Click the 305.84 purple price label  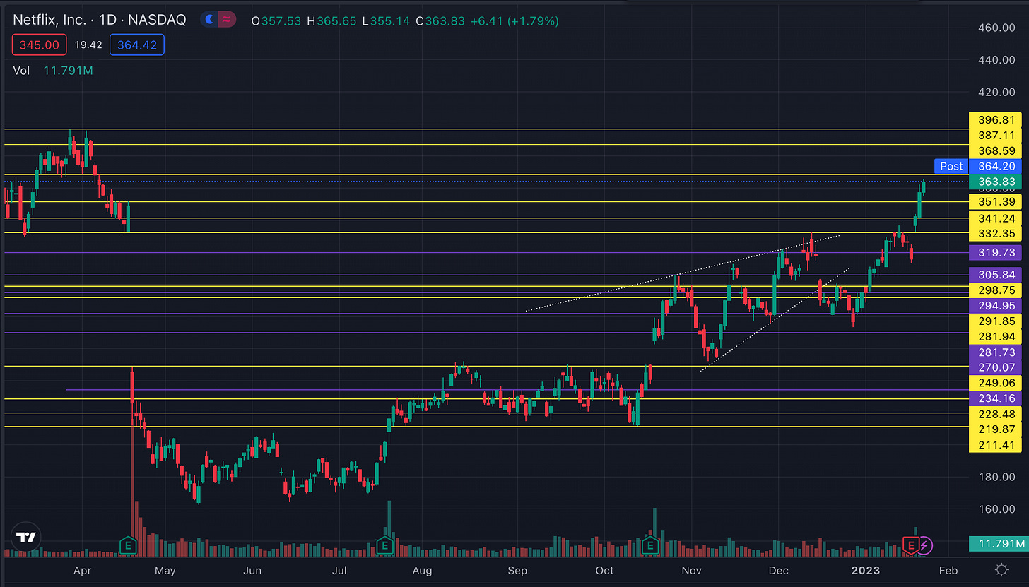tap(996, 275)
